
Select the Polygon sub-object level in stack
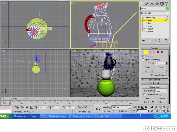click(150, 29)
